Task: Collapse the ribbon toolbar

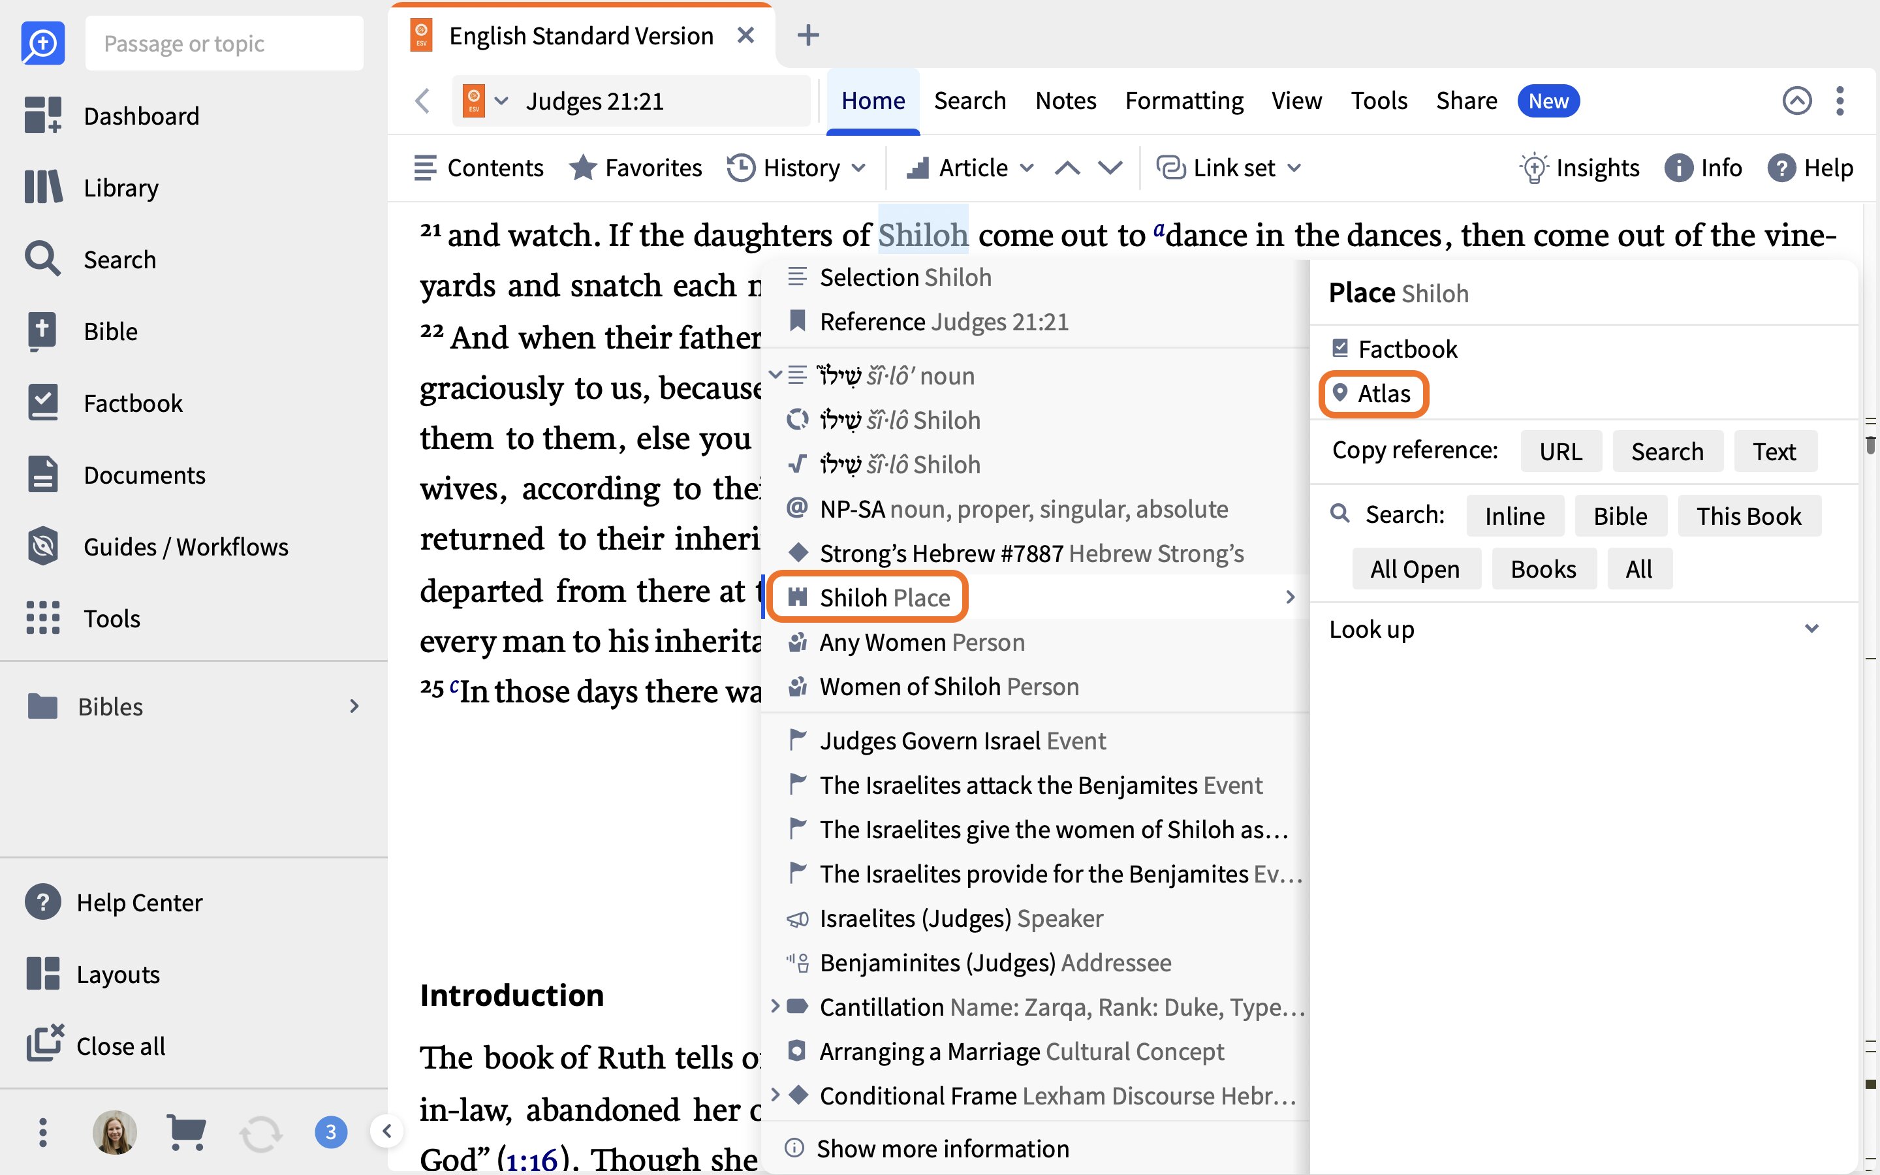Action: [x=1797, y=101]
